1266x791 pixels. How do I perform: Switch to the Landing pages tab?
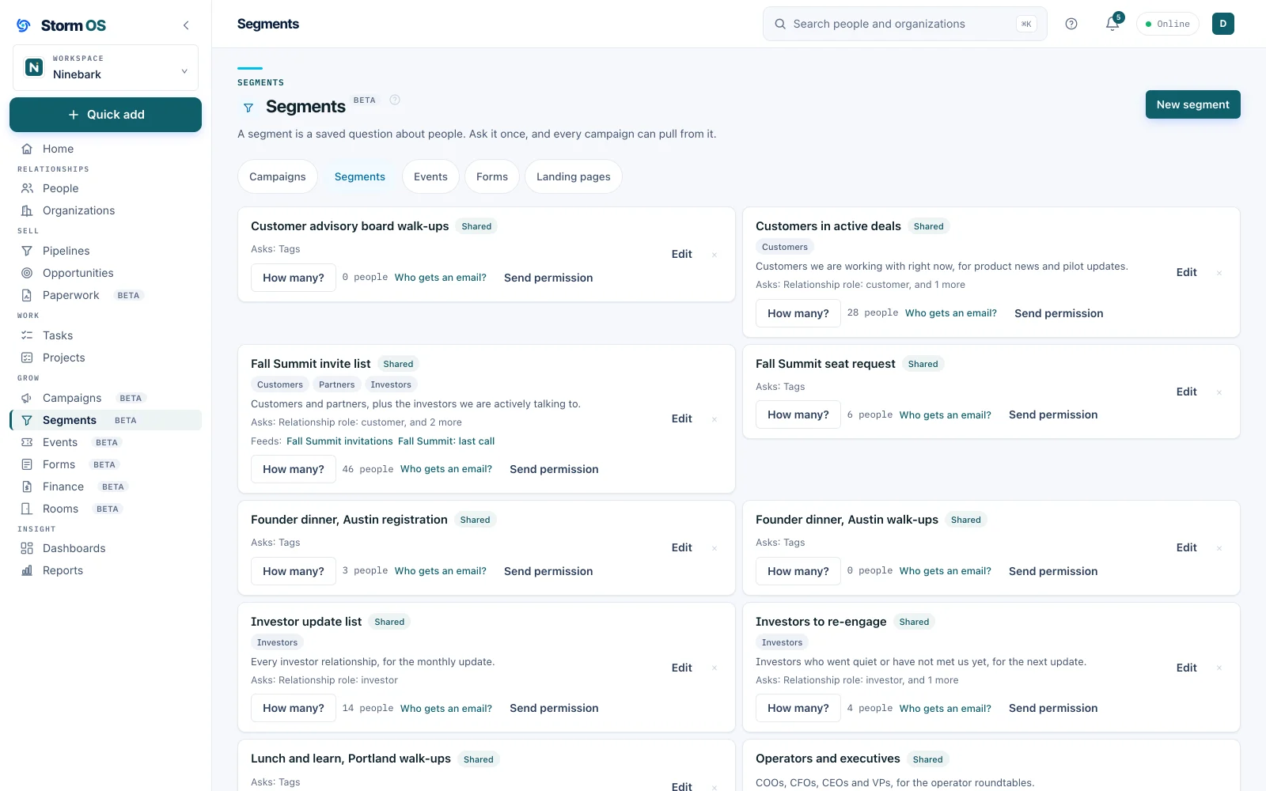574,176
